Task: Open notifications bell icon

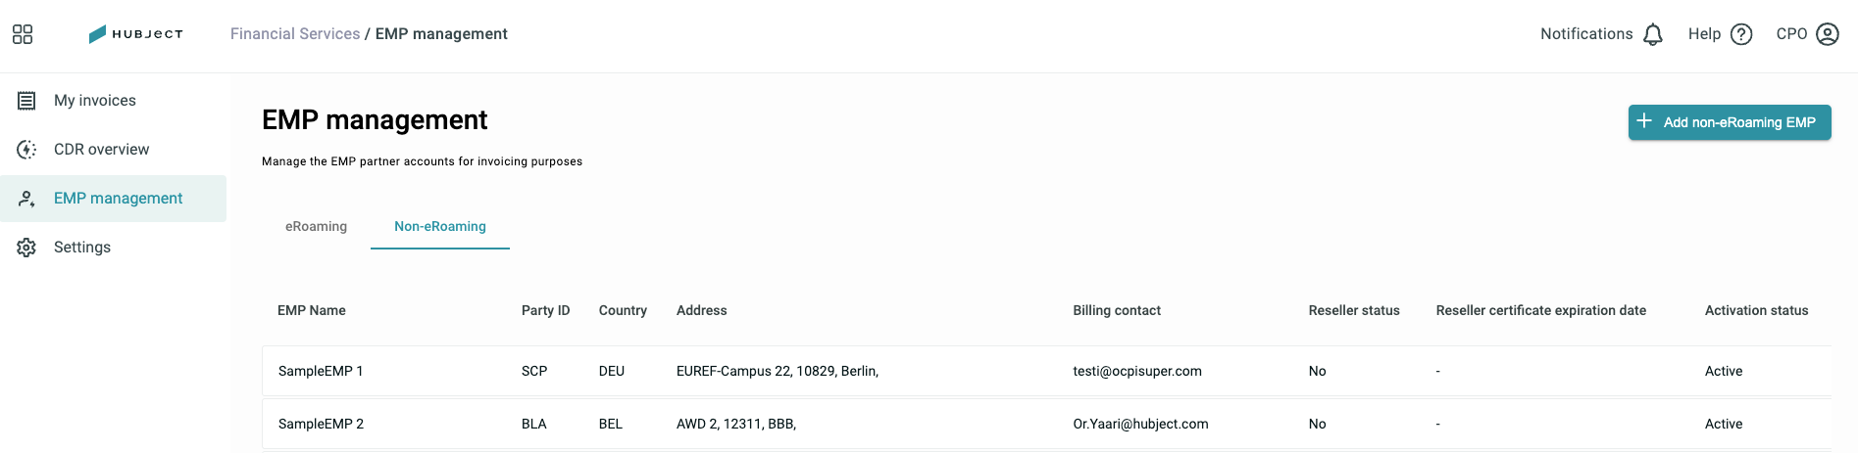Action: point(1653,34)
